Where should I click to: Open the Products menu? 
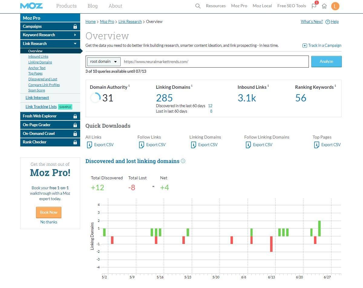point(67,6)
